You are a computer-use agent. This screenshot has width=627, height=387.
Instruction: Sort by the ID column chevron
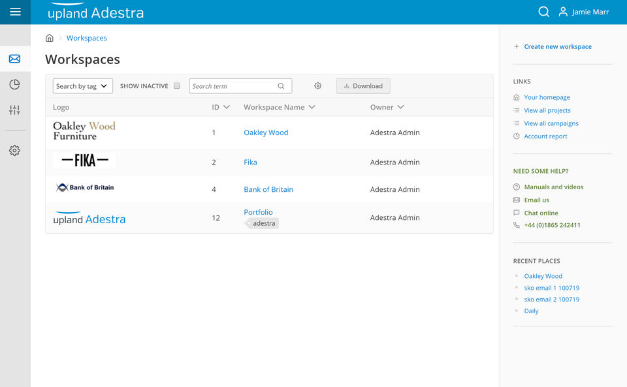(x=227, y=107)
